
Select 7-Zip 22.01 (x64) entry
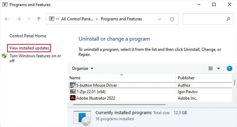click(91, 92)
